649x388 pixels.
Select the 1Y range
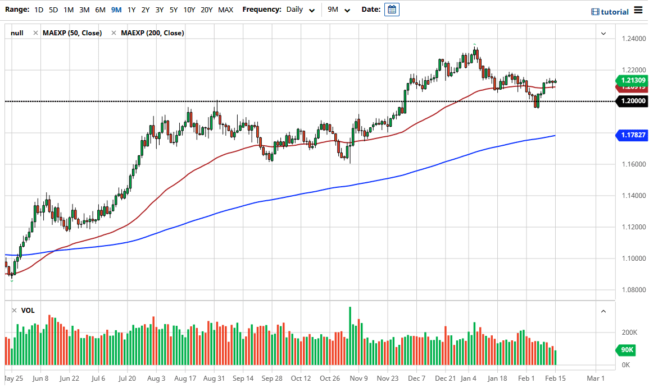click(131, 10)
